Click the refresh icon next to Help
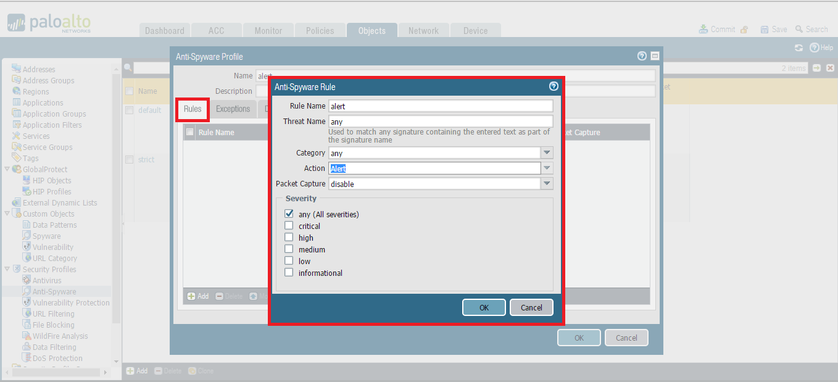This screenshot has height=382, width=838. [x=799, y=48]
